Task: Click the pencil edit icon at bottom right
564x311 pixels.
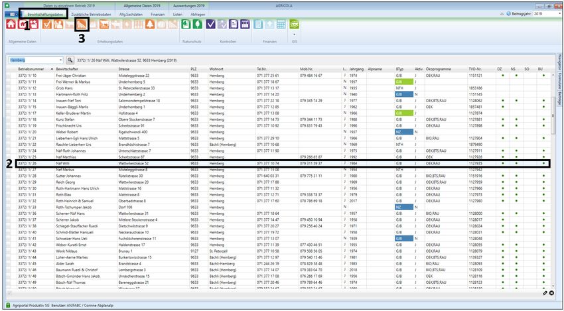Action: click(x=545, y=292)
